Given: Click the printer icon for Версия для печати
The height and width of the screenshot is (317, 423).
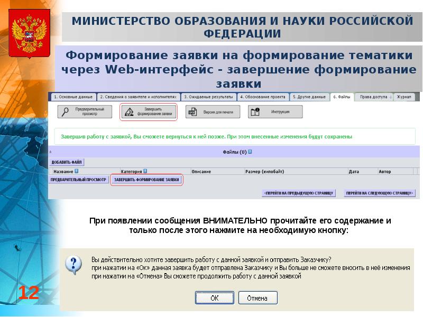Looking at the screenshot, I should point(193,111).
